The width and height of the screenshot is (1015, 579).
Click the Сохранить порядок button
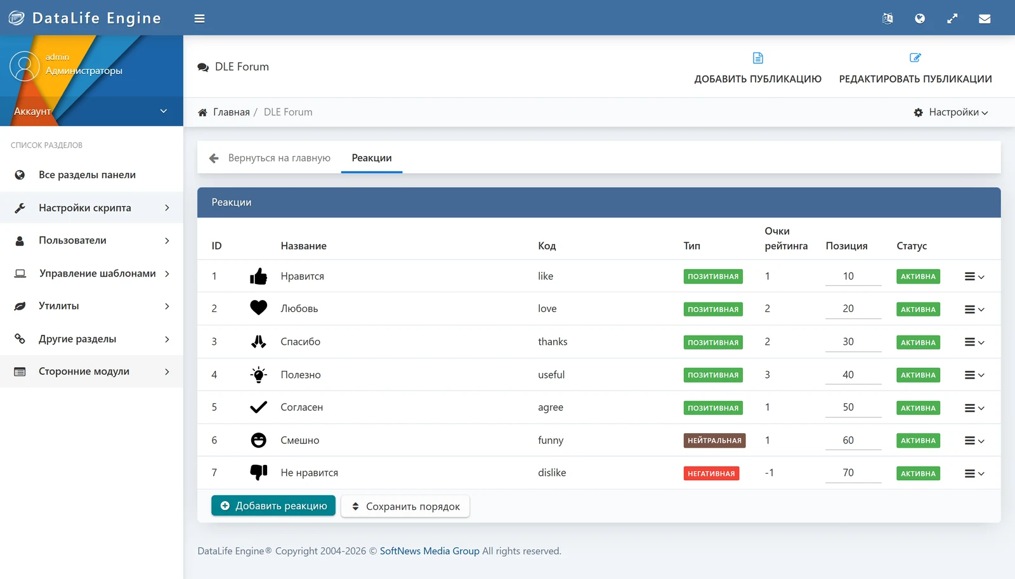pyautogui.click(x=405, y=506)
